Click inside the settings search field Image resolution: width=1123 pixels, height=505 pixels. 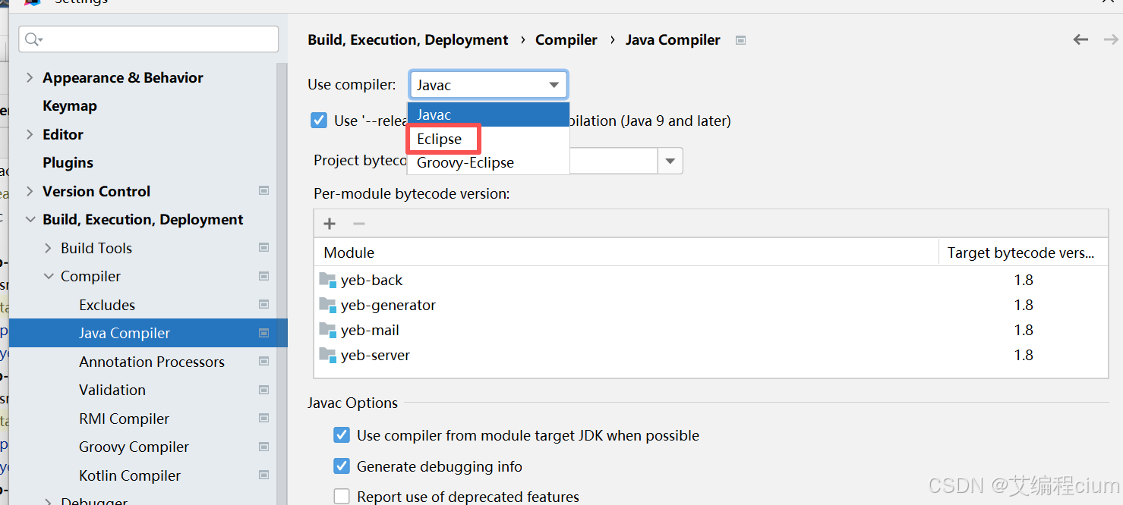pyautogui.click(x=148, y=38)
